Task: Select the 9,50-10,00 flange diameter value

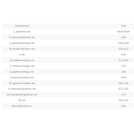Action: click(x=123, y=43)
